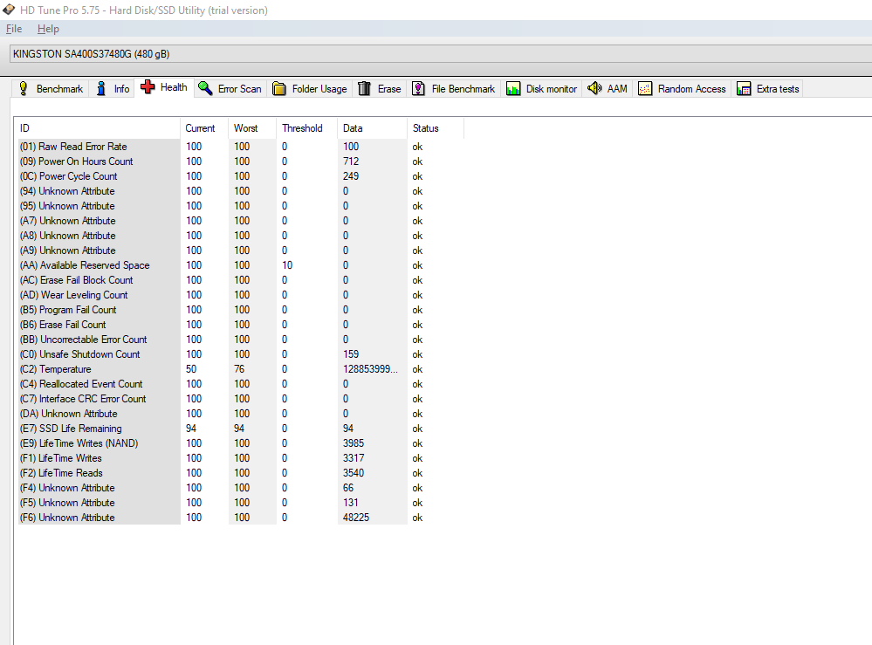
Task: Select the (C2) Temperature row
Action: [240, 368]
